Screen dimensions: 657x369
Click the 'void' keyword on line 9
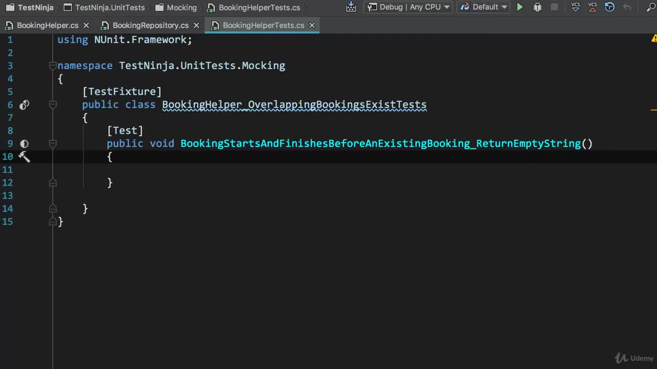162,143
